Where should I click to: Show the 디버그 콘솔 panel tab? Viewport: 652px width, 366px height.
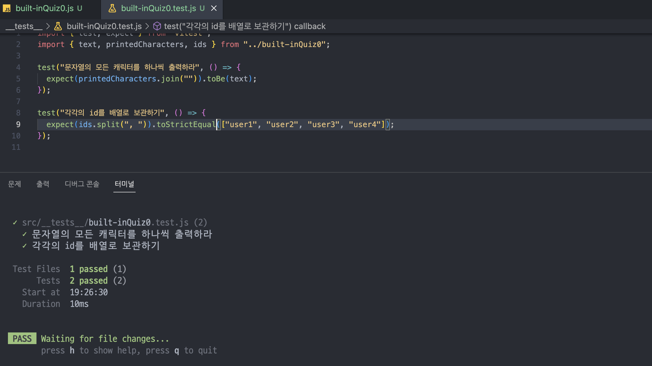click(x=82, y=184)
